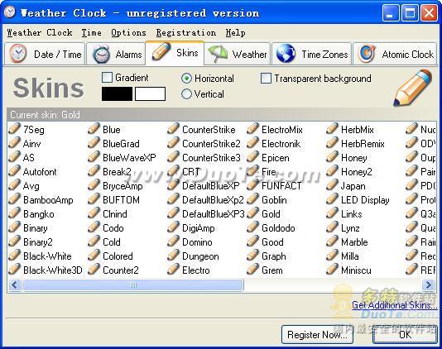Click the pencil icon next to BambooAmp
The image size is (442, 349).
tap(14, 199)
